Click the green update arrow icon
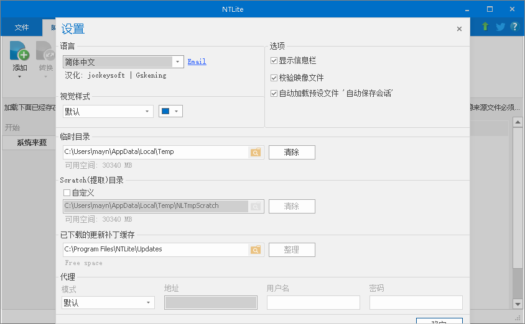 click(485, 27)
